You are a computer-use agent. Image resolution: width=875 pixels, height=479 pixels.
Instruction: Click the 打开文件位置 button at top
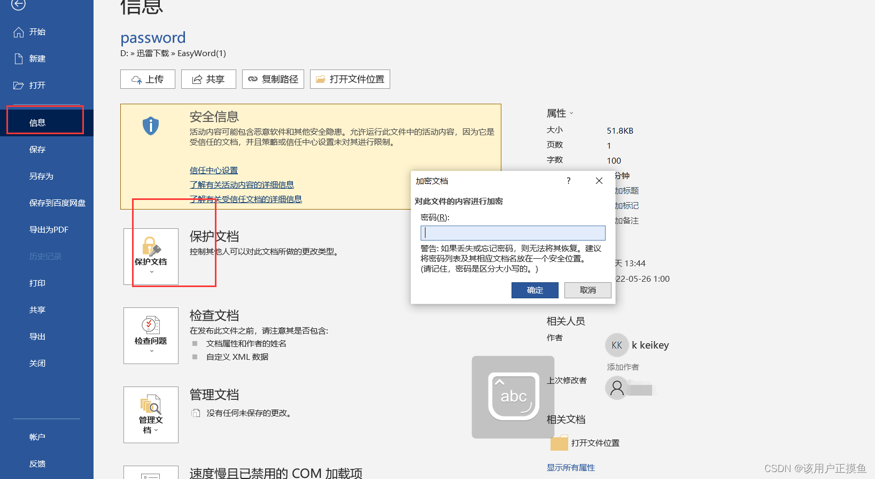350,79
